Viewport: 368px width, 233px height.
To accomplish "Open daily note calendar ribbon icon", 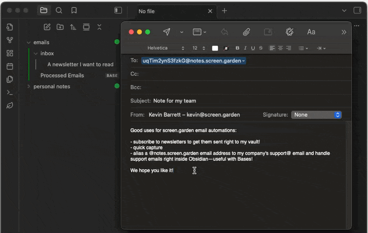I will tap(10, 66).
